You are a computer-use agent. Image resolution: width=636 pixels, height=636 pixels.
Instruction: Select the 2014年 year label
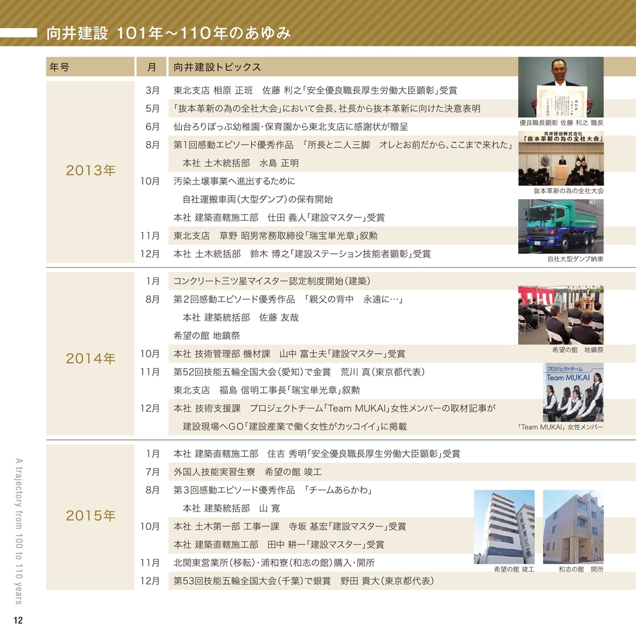(x=90, y=359)
